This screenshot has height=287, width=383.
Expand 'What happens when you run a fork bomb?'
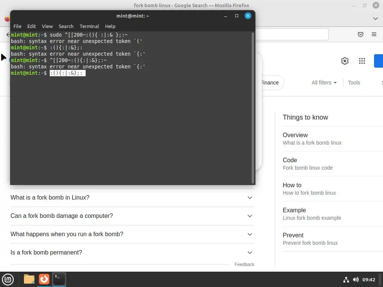pos(132,234)
